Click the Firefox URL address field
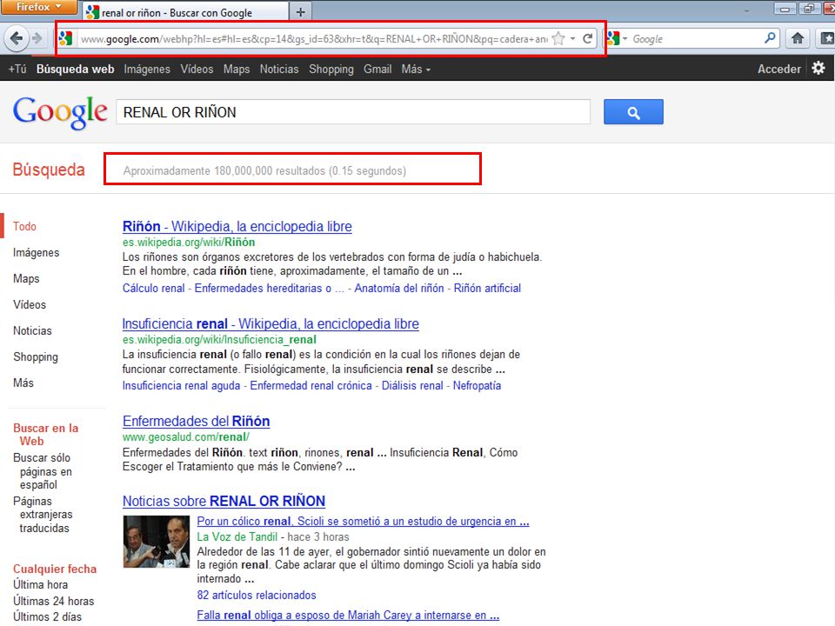Viewport: 835px width, 626px height. pos(313,39)
